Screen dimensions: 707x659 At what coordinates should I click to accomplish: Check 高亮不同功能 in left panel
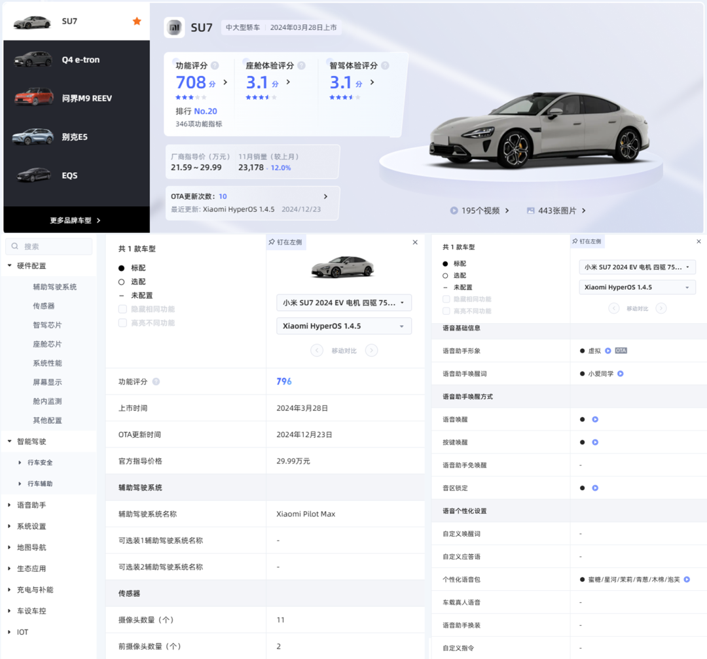pyautogui.click(x=122, y=323)
